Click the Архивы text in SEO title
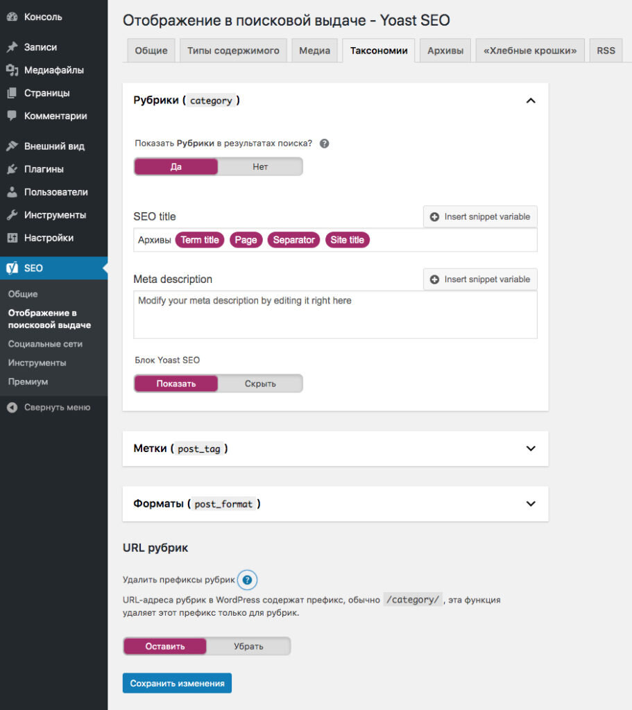Viewport: 632px width, 710px height. point(155,240)
